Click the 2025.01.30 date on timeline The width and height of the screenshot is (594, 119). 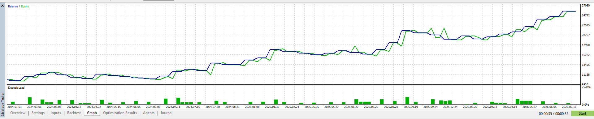click(272, 107)
